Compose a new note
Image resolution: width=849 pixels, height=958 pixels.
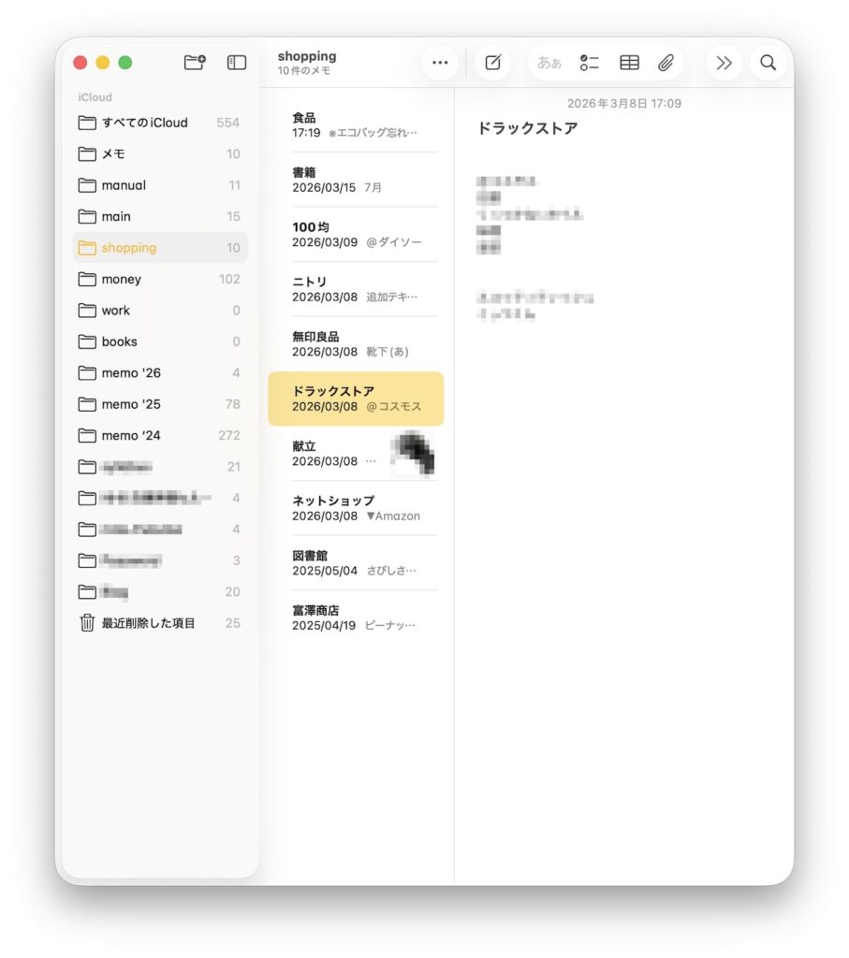pos(493,63)
